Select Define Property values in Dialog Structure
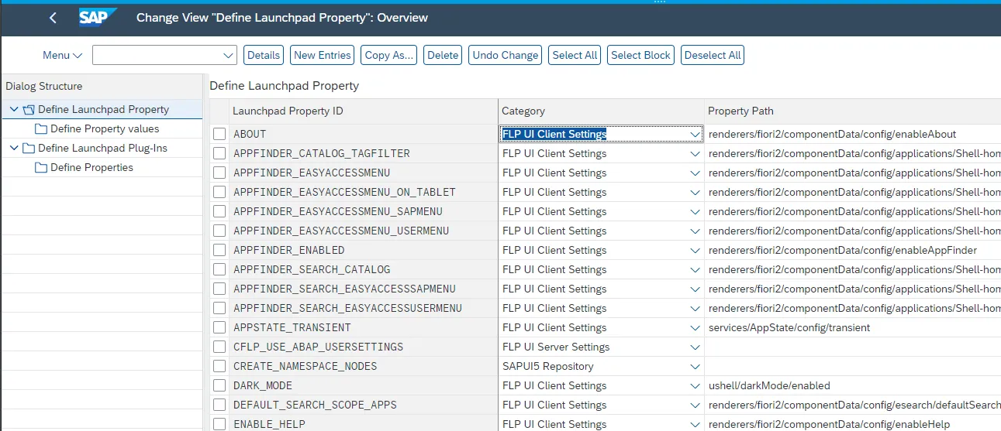The height and width of the screenshot is (431, 1001). [x=105, y=129]
